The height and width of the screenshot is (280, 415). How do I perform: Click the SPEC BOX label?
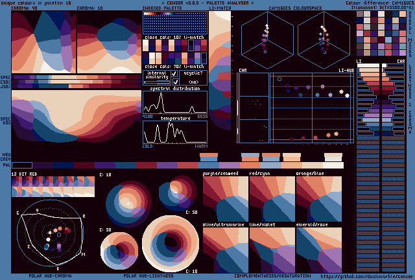pos(6,121)
